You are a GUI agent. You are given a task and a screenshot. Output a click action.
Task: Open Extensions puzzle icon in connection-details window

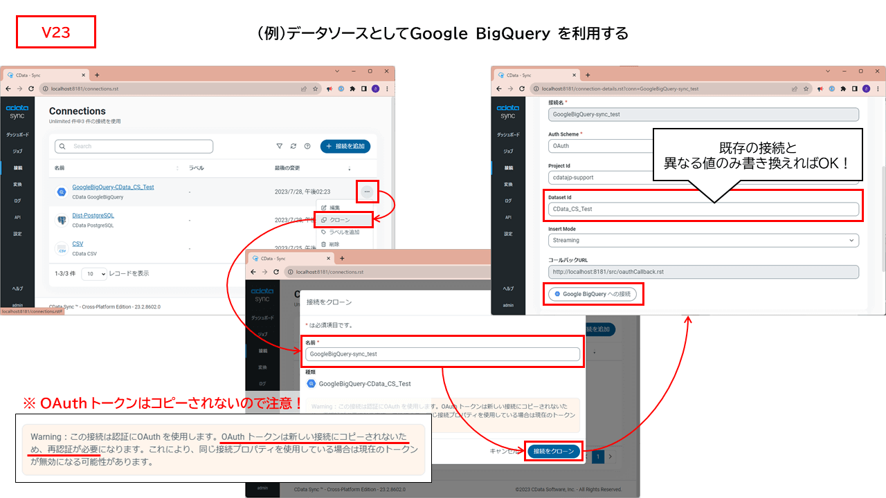(x=843, y=89)
